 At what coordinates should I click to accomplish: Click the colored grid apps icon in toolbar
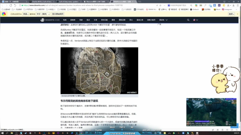(196, 5)
